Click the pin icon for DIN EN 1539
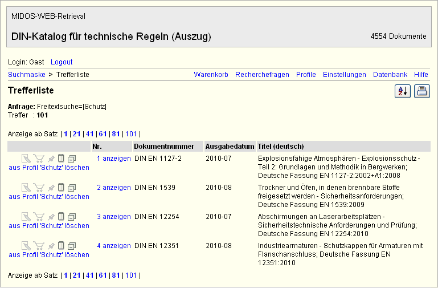 point(51,188)
